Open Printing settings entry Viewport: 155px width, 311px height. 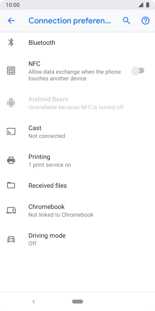coord(77,160)
